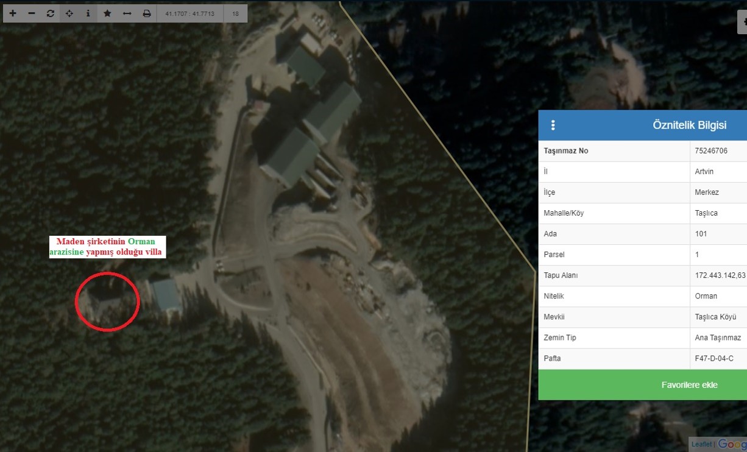The width and height of the screenshot is (747, 452).
Task: Open favorites with the star icon
Action: (107, 13)
